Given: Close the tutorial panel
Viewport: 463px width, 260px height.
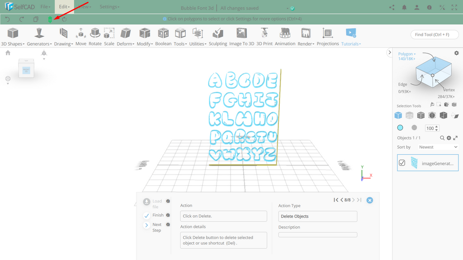Looking at the screenshot, I should (x=369, y=200).
